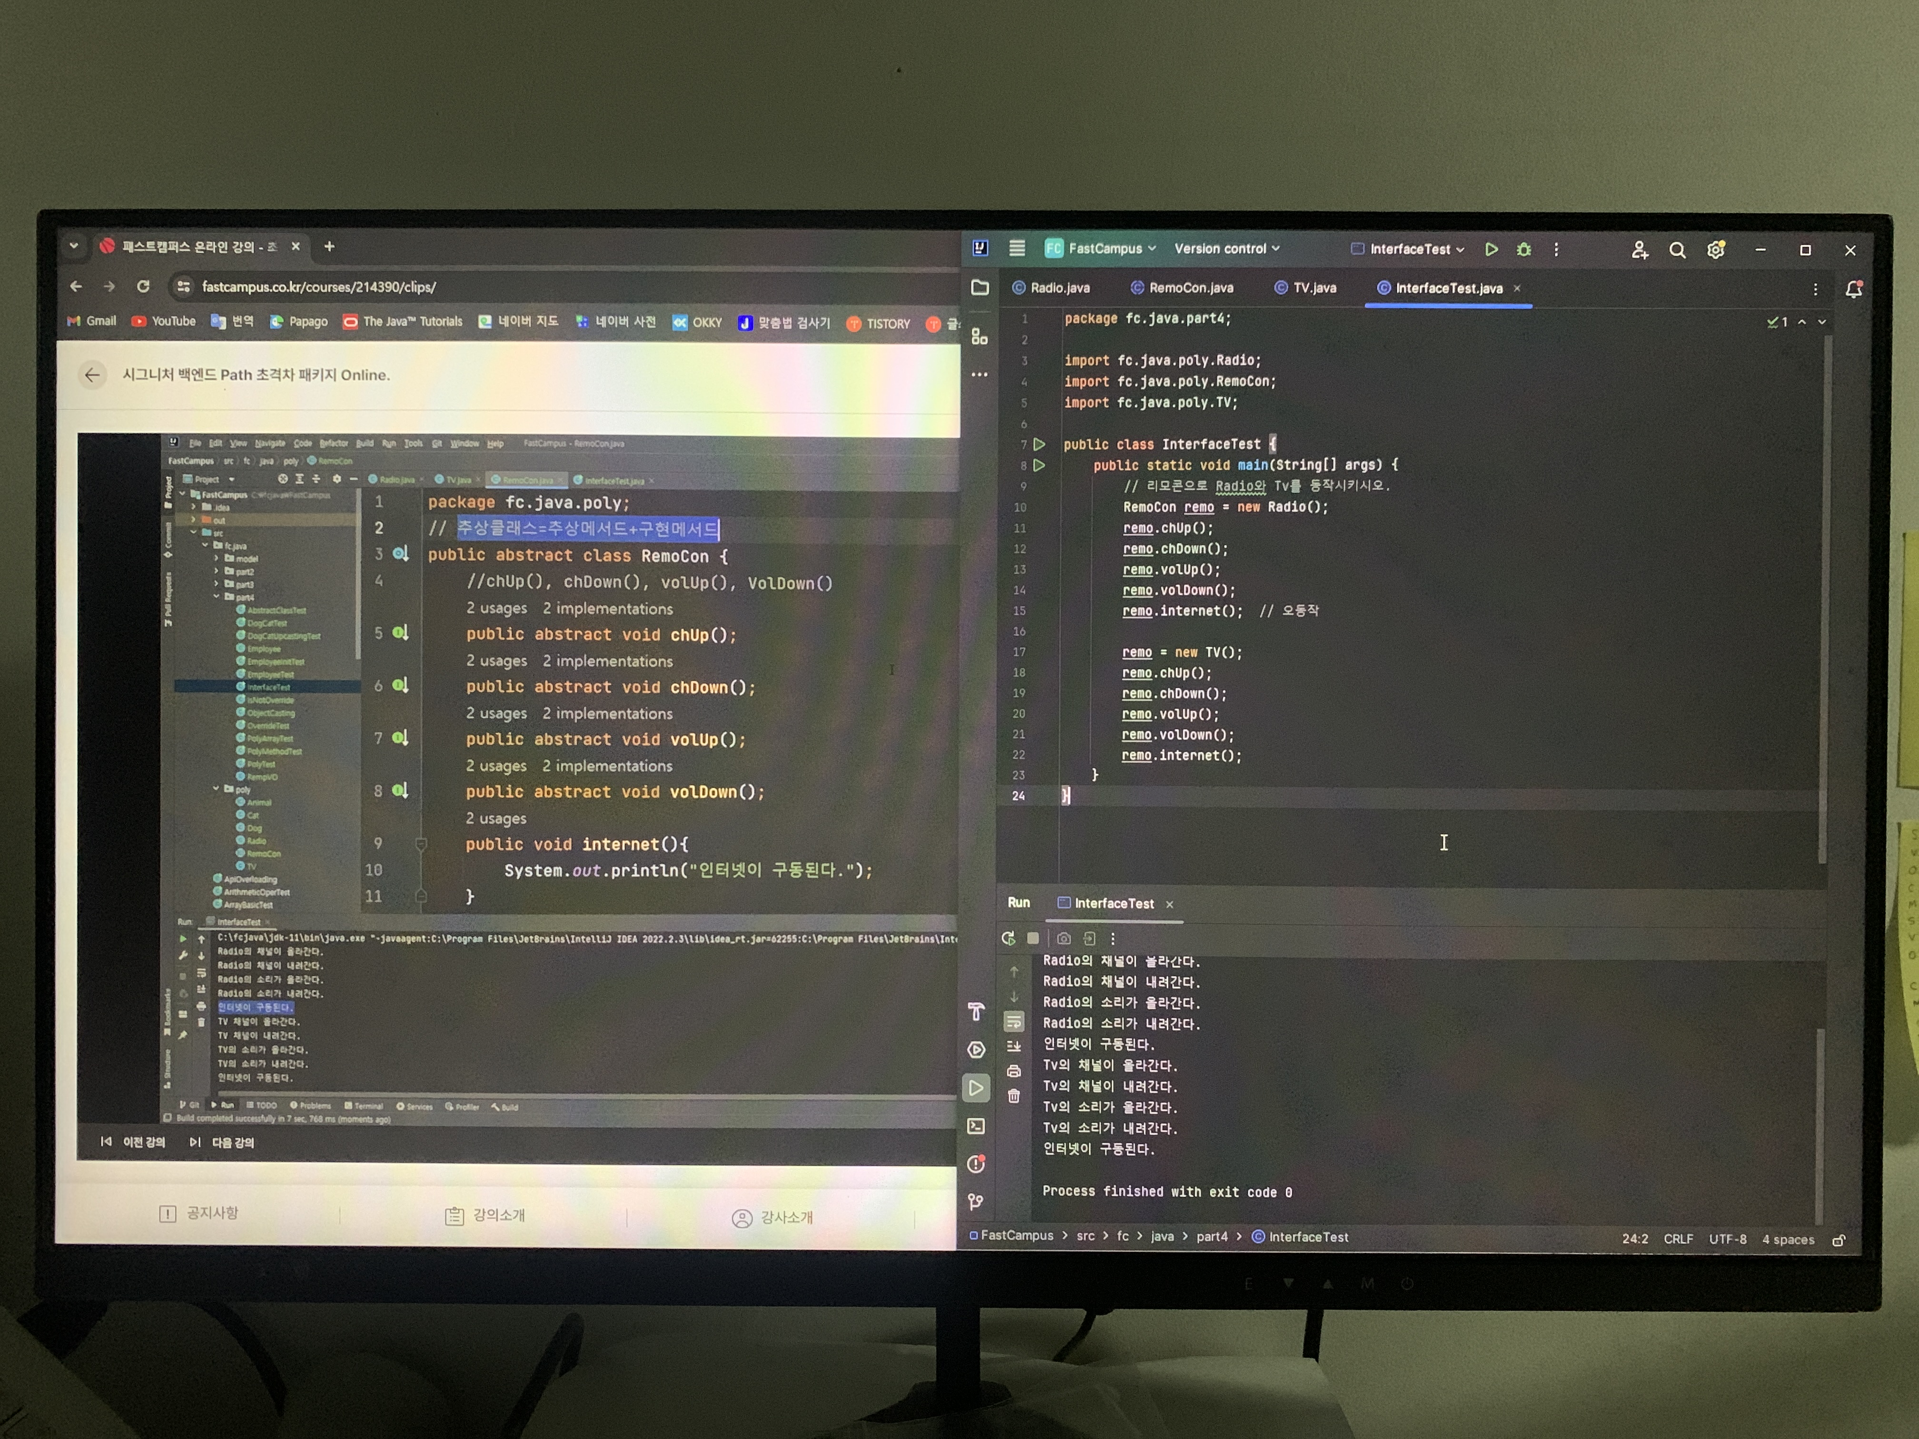Open the Terminal tool window
This screenshot has width=1919, height=1439.
tap(976, 1126)
